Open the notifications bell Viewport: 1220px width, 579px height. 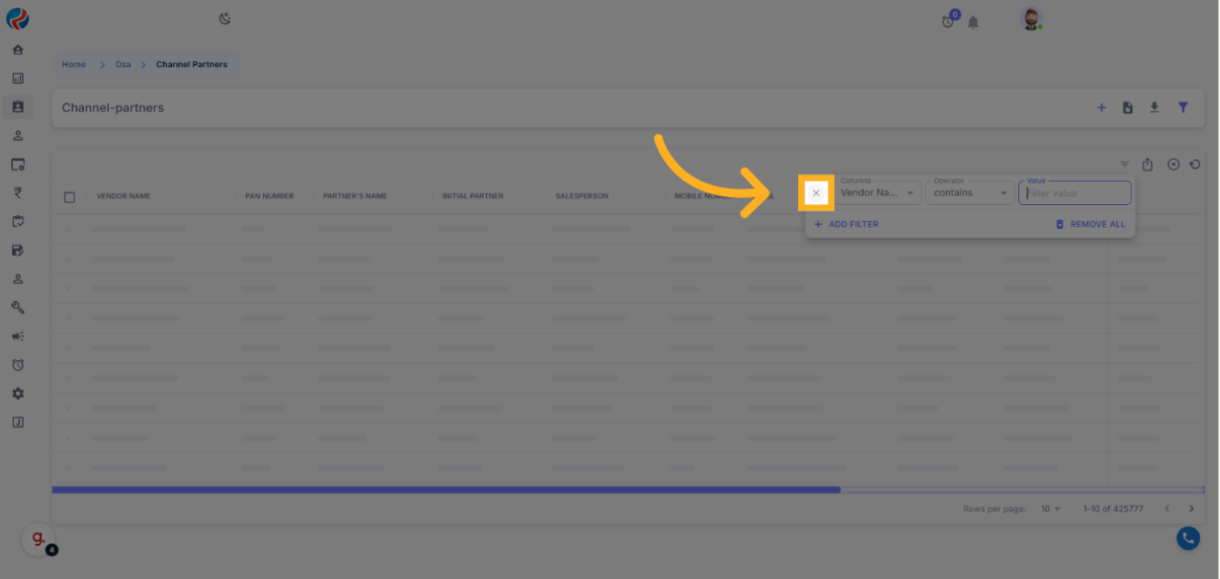tap(973, 22)
